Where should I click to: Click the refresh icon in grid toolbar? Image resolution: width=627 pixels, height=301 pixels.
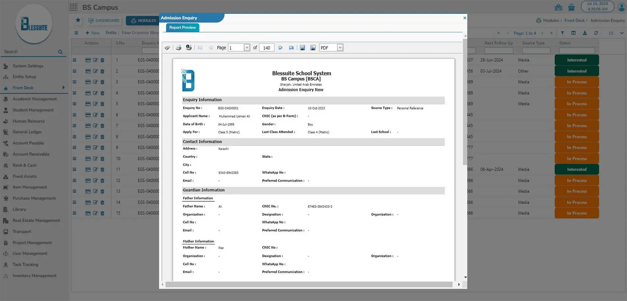coord(596,33)
